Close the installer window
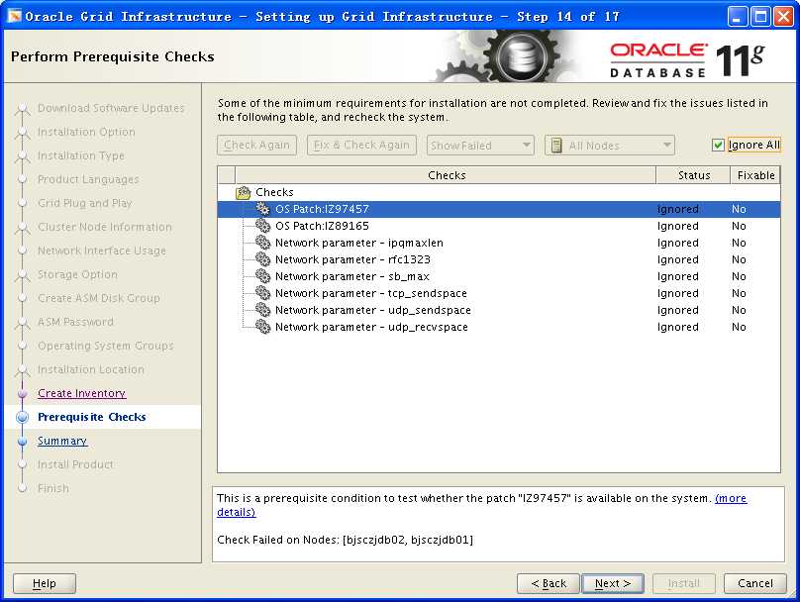Image resolution: width=800 pixels, height=602 pixels. click(x=784, y=17)
